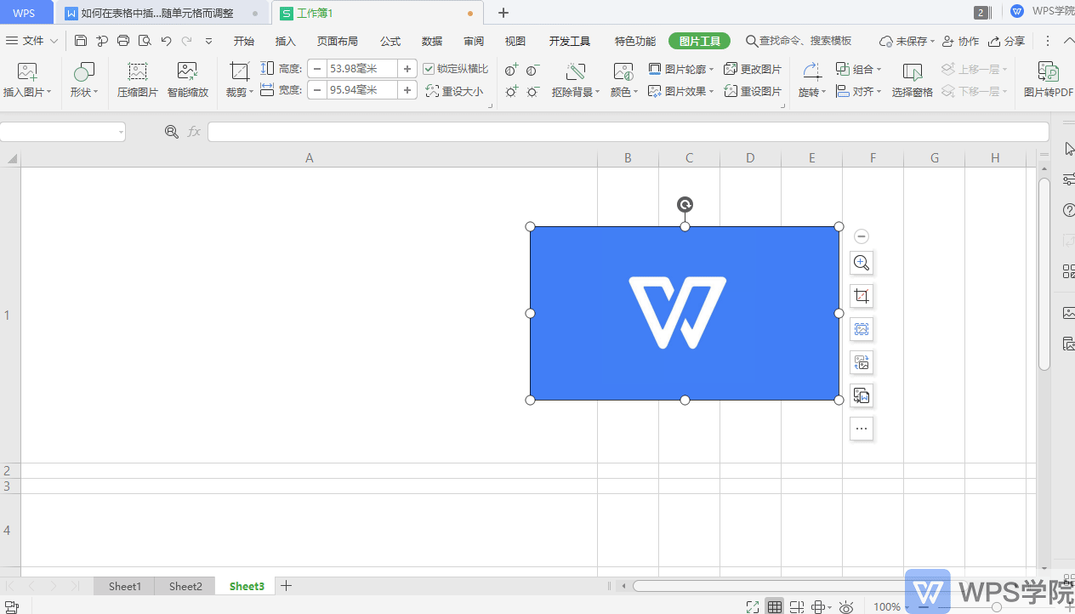Image resolution: width=1075 pixels, height=614 pixels.
Task: Open the Name Box dropdown arrow
Action: 121,132
